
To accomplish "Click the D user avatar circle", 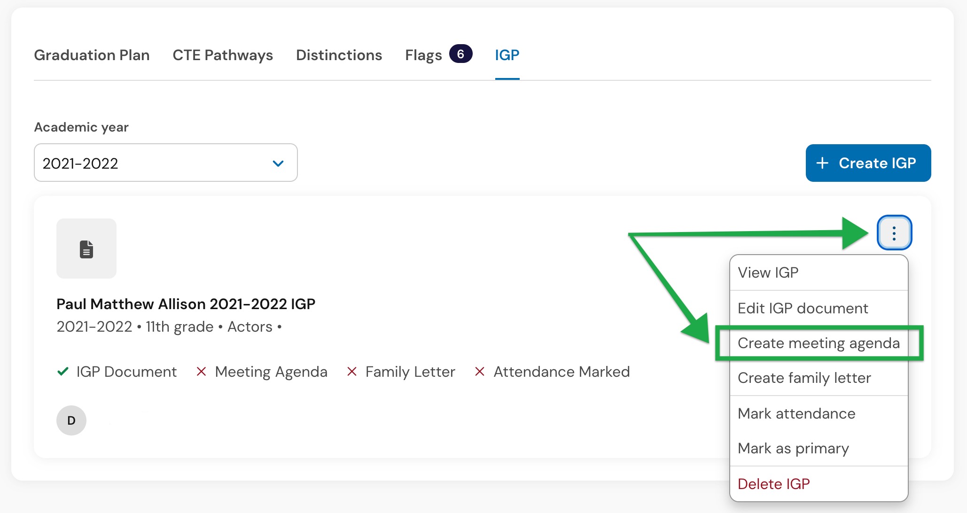I will 71,420.
